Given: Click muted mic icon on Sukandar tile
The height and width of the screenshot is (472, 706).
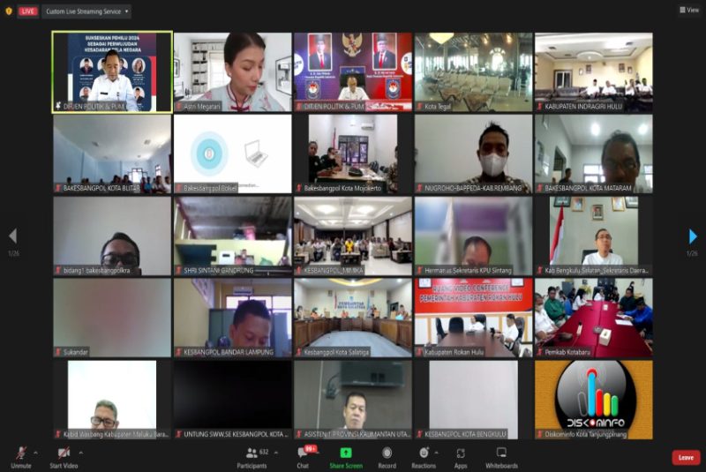Looking at the screenshot, I should 58,352.
